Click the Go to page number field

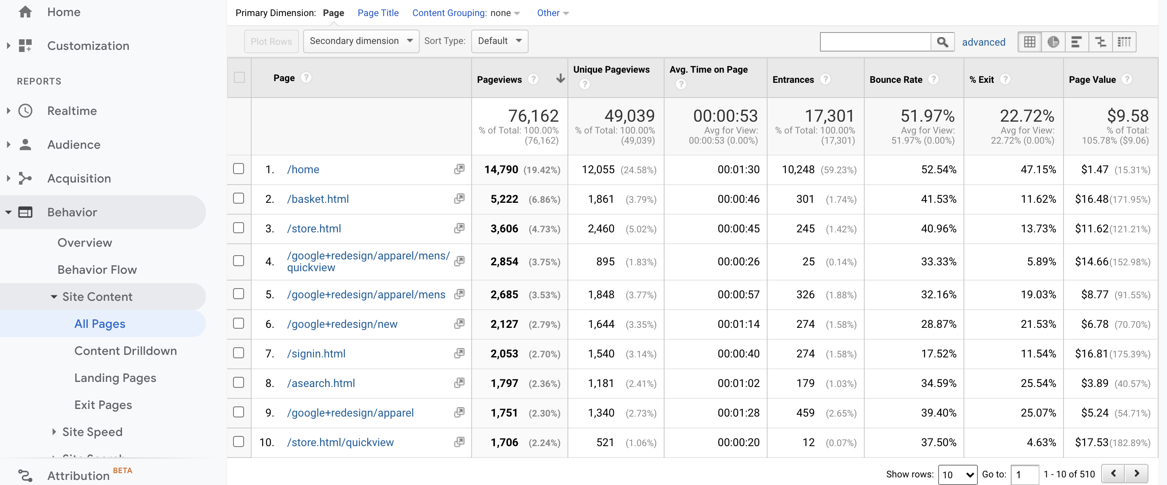1025,474
